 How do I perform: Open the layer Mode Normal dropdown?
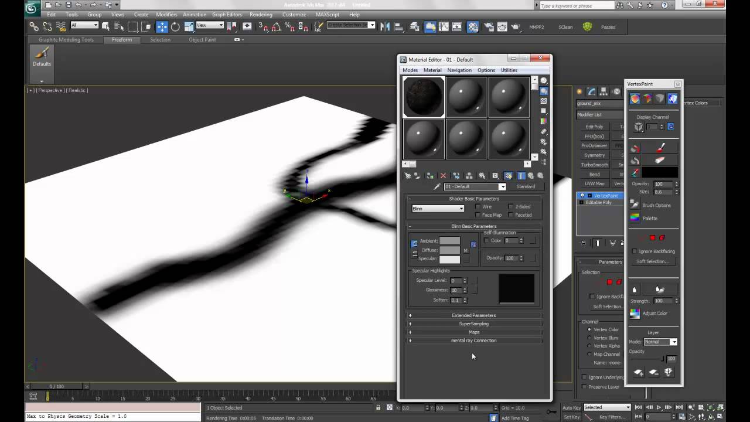pos(660,342)
